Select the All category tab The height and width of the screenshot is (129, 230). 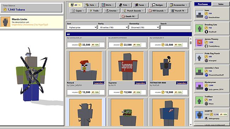click(75, 5)
